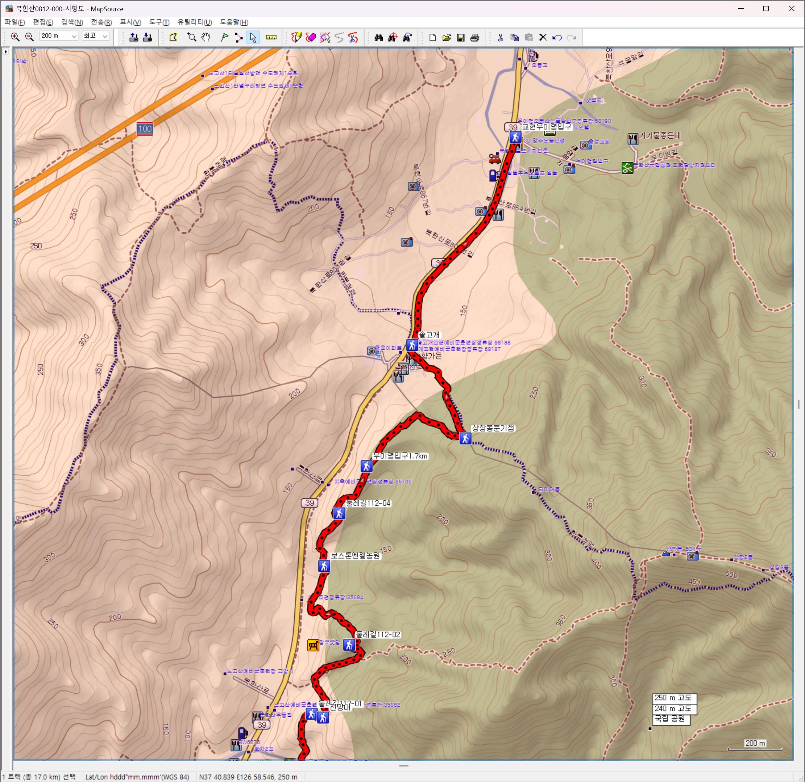Screen dimensions: 805x782
Task: Click the zoom in magnifier icon
Action: tap(15, 37)
